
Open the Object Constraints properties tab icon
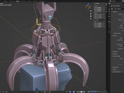pos(109,27)
